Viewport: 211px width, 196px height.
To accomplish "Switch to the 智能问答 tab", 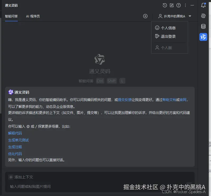I will (11, 16).
